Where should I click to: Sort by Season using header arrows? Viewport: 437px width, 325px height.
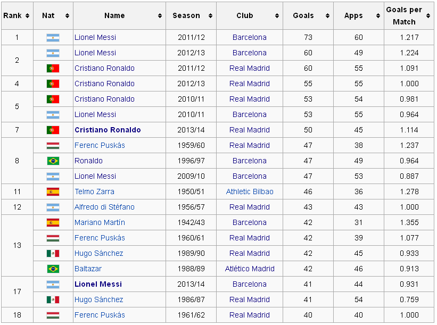click(210, 16)
